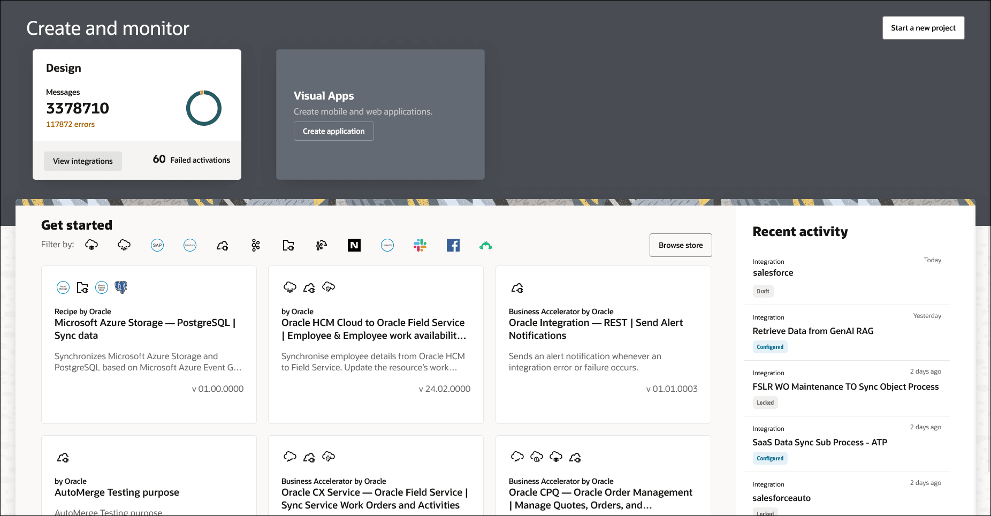The width and height of the screenshot is (991, 516).
Task: Click the Visual Apps card title
Action: click(324, 96)
